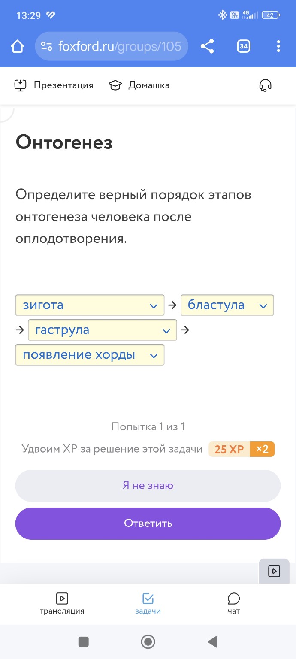Click the home icon in the browser bar
This screenshot has width=296, height=659.
(17, 46)
